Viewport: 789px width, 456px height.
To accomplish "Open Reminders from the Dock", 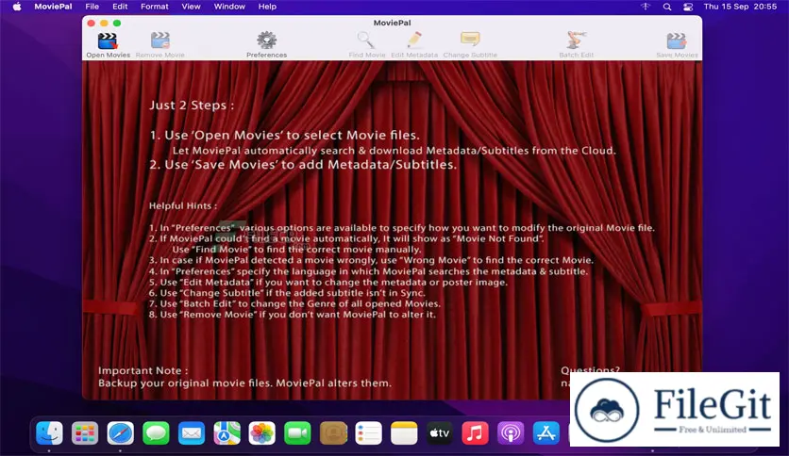I will point(368,432).
